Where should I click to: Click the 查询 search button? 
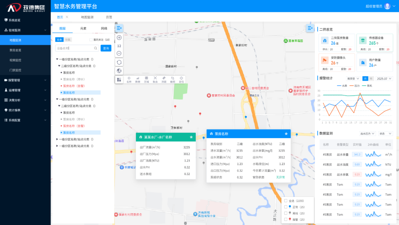point(106,48)
